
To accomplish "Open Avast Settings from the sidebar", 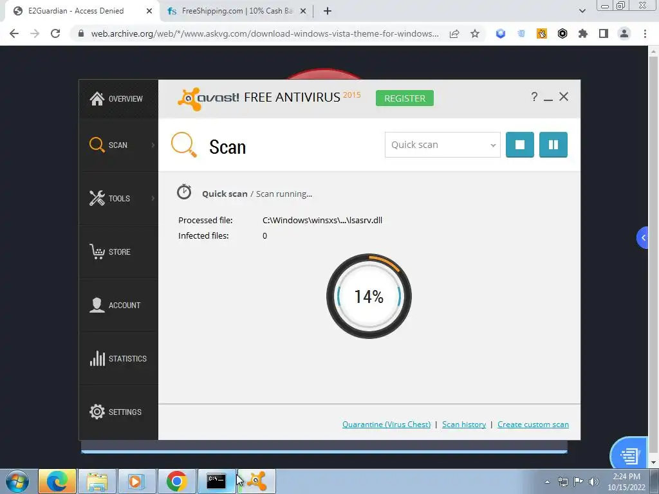I will point(118,412).
